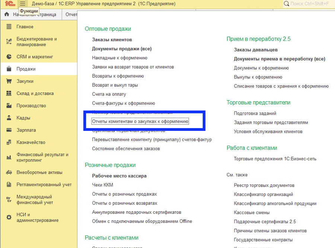Open Счета на оплату link
The image size is (335, 248).
click(x=109, y=94)
